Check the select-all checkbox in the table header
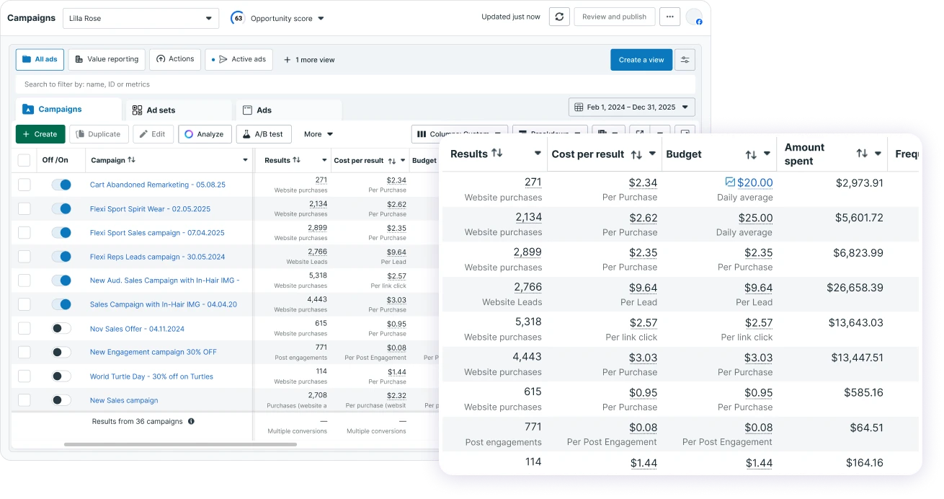This screenshot has width=944, height=499. (x=25, y=160)
